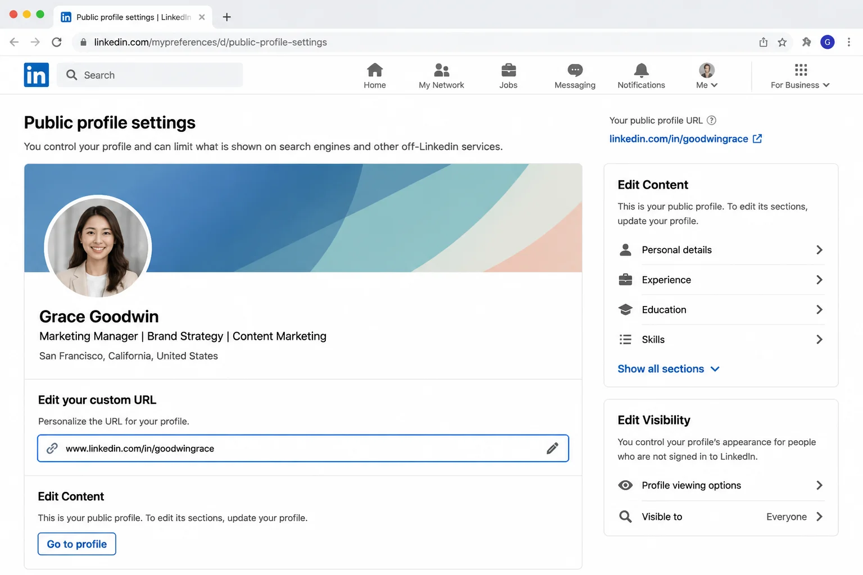Click the LinkedIn favicon on the browser tab

(x=66, y=17)
